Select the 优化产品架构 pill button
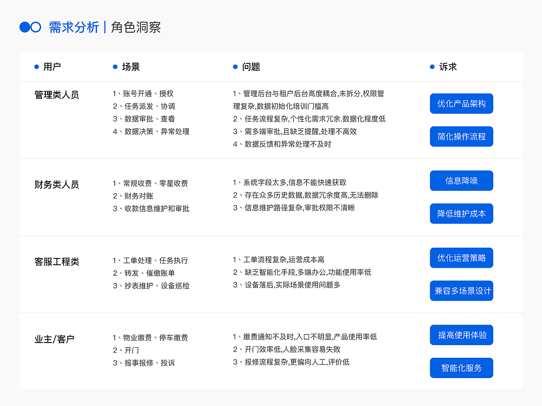Screen dimensions: 542x406 (461, 104)
